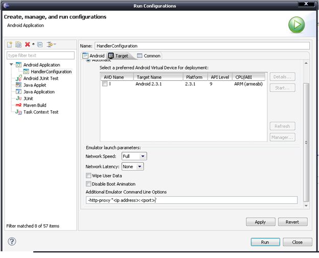Image resolution: width=319 pixels, height=258 pixels.
Task: Click the 'Android 2.3.1' target name cell
Action: point(149,84)
